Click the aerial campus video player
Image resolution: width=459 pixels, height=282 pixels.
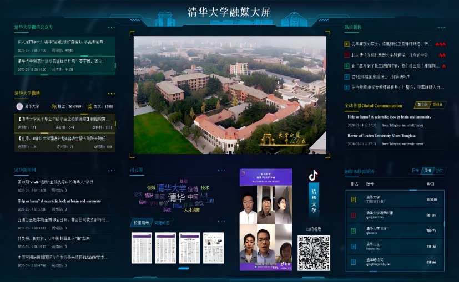(230, 95)
